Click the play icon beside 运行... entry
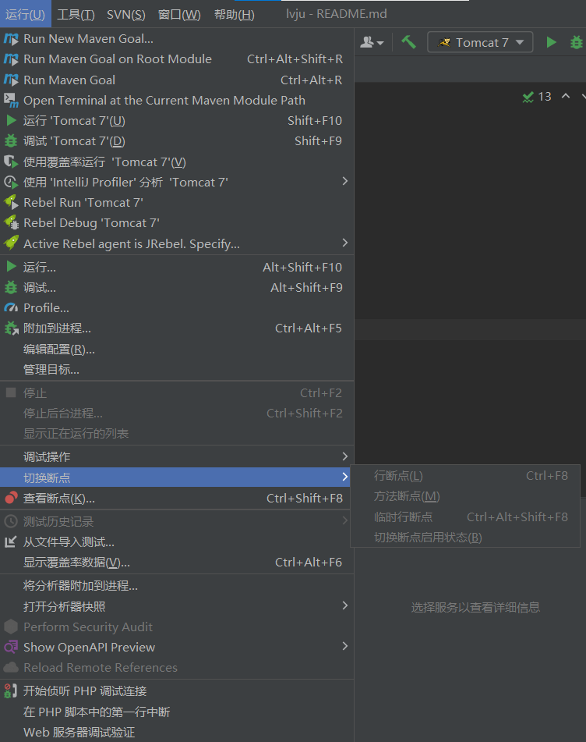This screenshot has width=586, height=742. click(x=11, y=267)
